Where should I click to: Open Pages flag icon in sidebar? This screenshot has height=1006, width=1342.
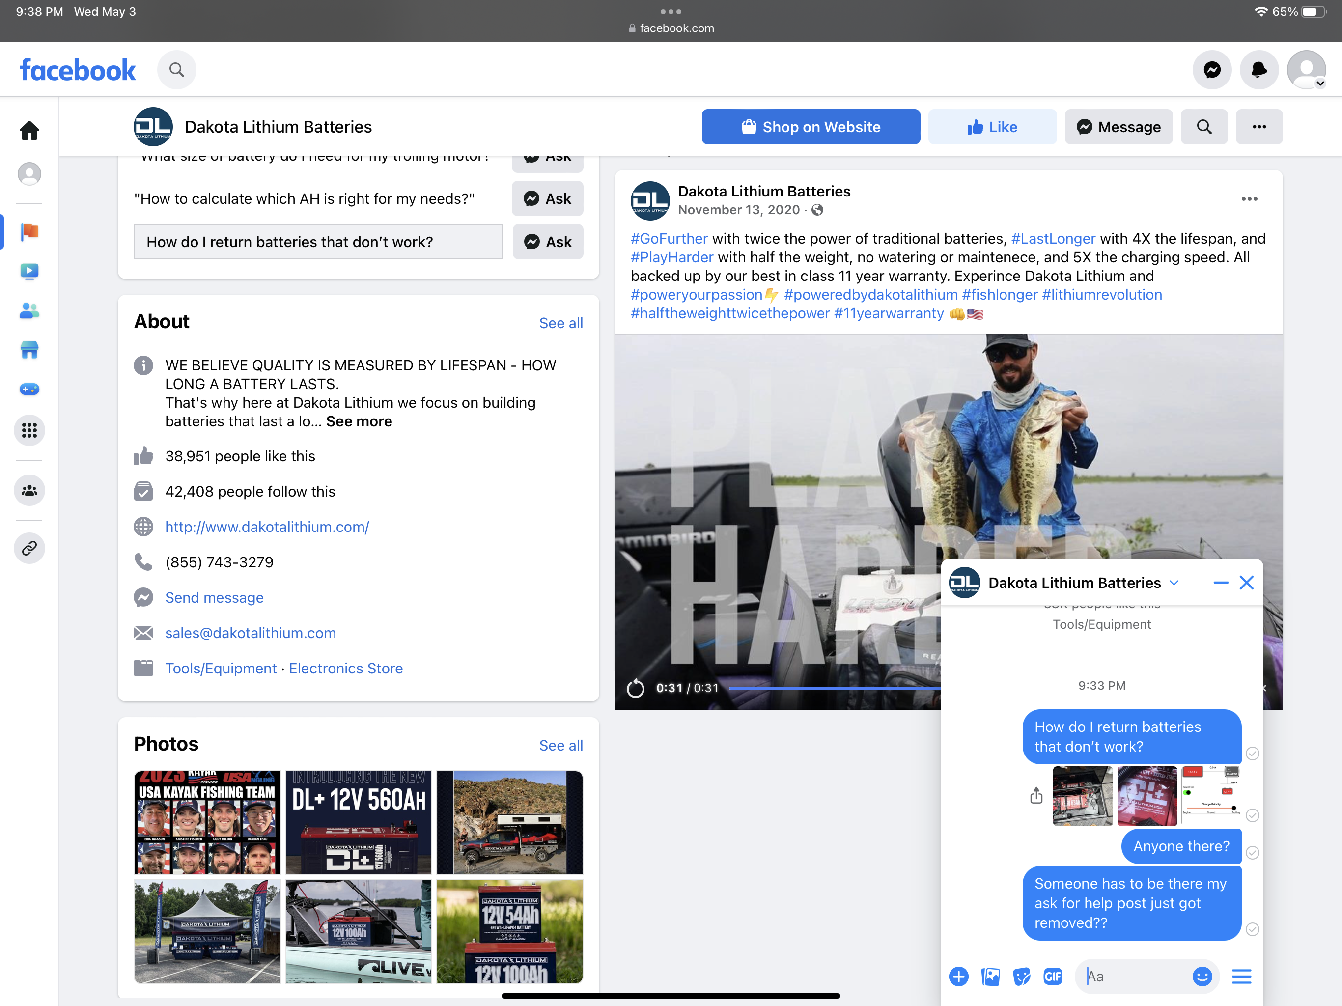click(x=29, y=231)
